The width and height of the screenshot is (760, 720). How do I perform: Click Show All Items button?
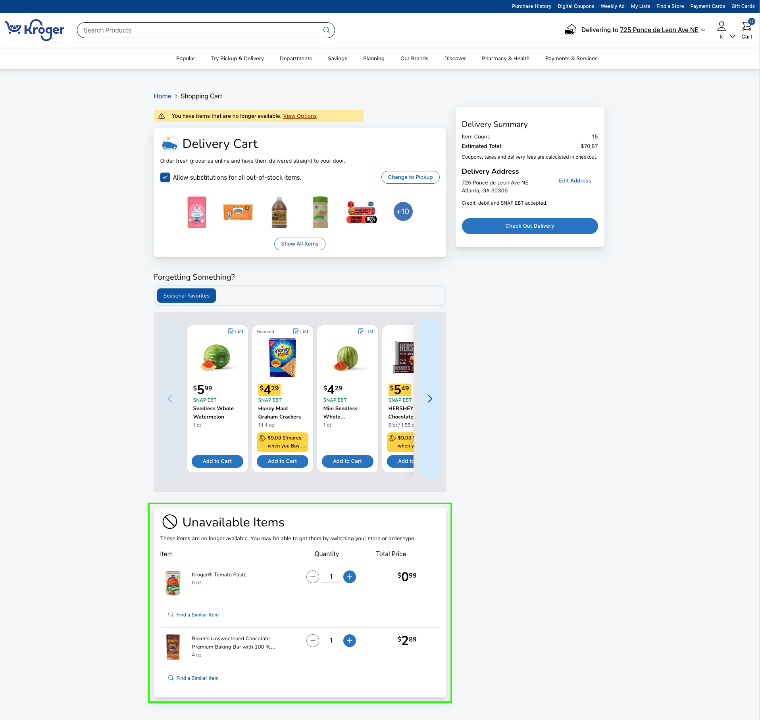click(300, 244)
